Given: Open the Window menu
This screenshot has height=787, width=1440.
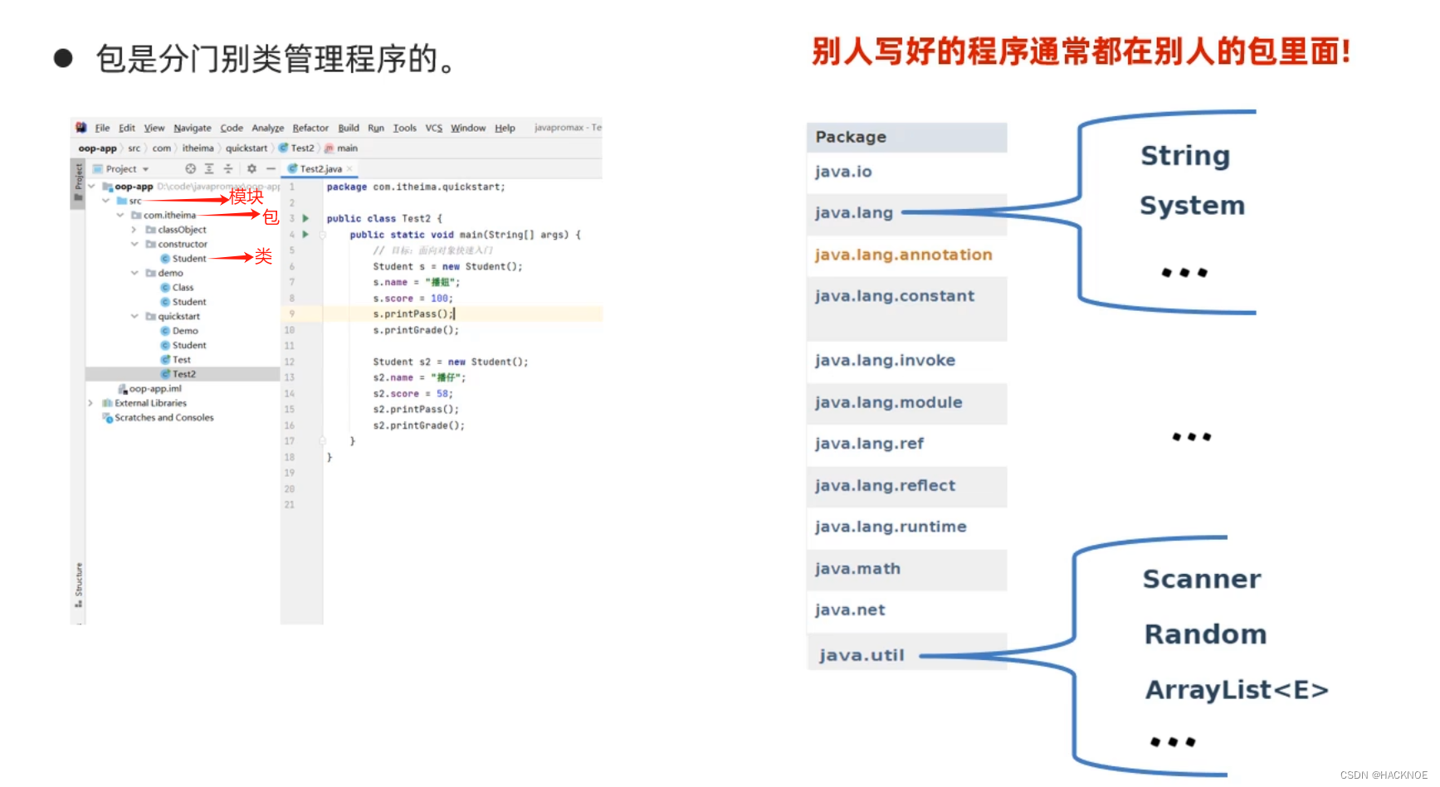Looking at the screenshot, I should pos(468,129).
